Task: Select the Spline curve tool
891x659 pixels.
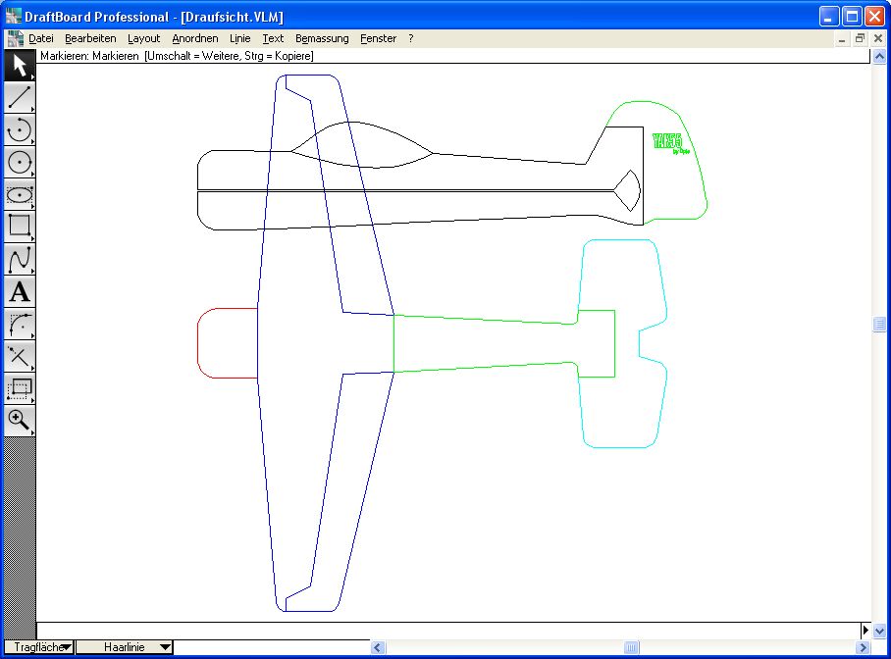Action: click(20, 260)
